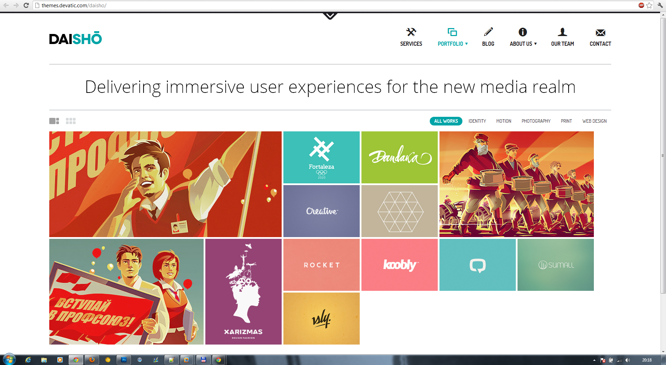Viewport: 666px width, 365px height.
Task: Bookmark page with star icon
Action: tap(649, 5)
